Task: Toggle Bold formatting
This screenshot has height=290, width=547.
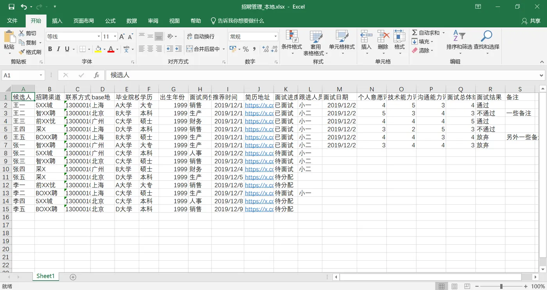Action: (x=50, y=49)
